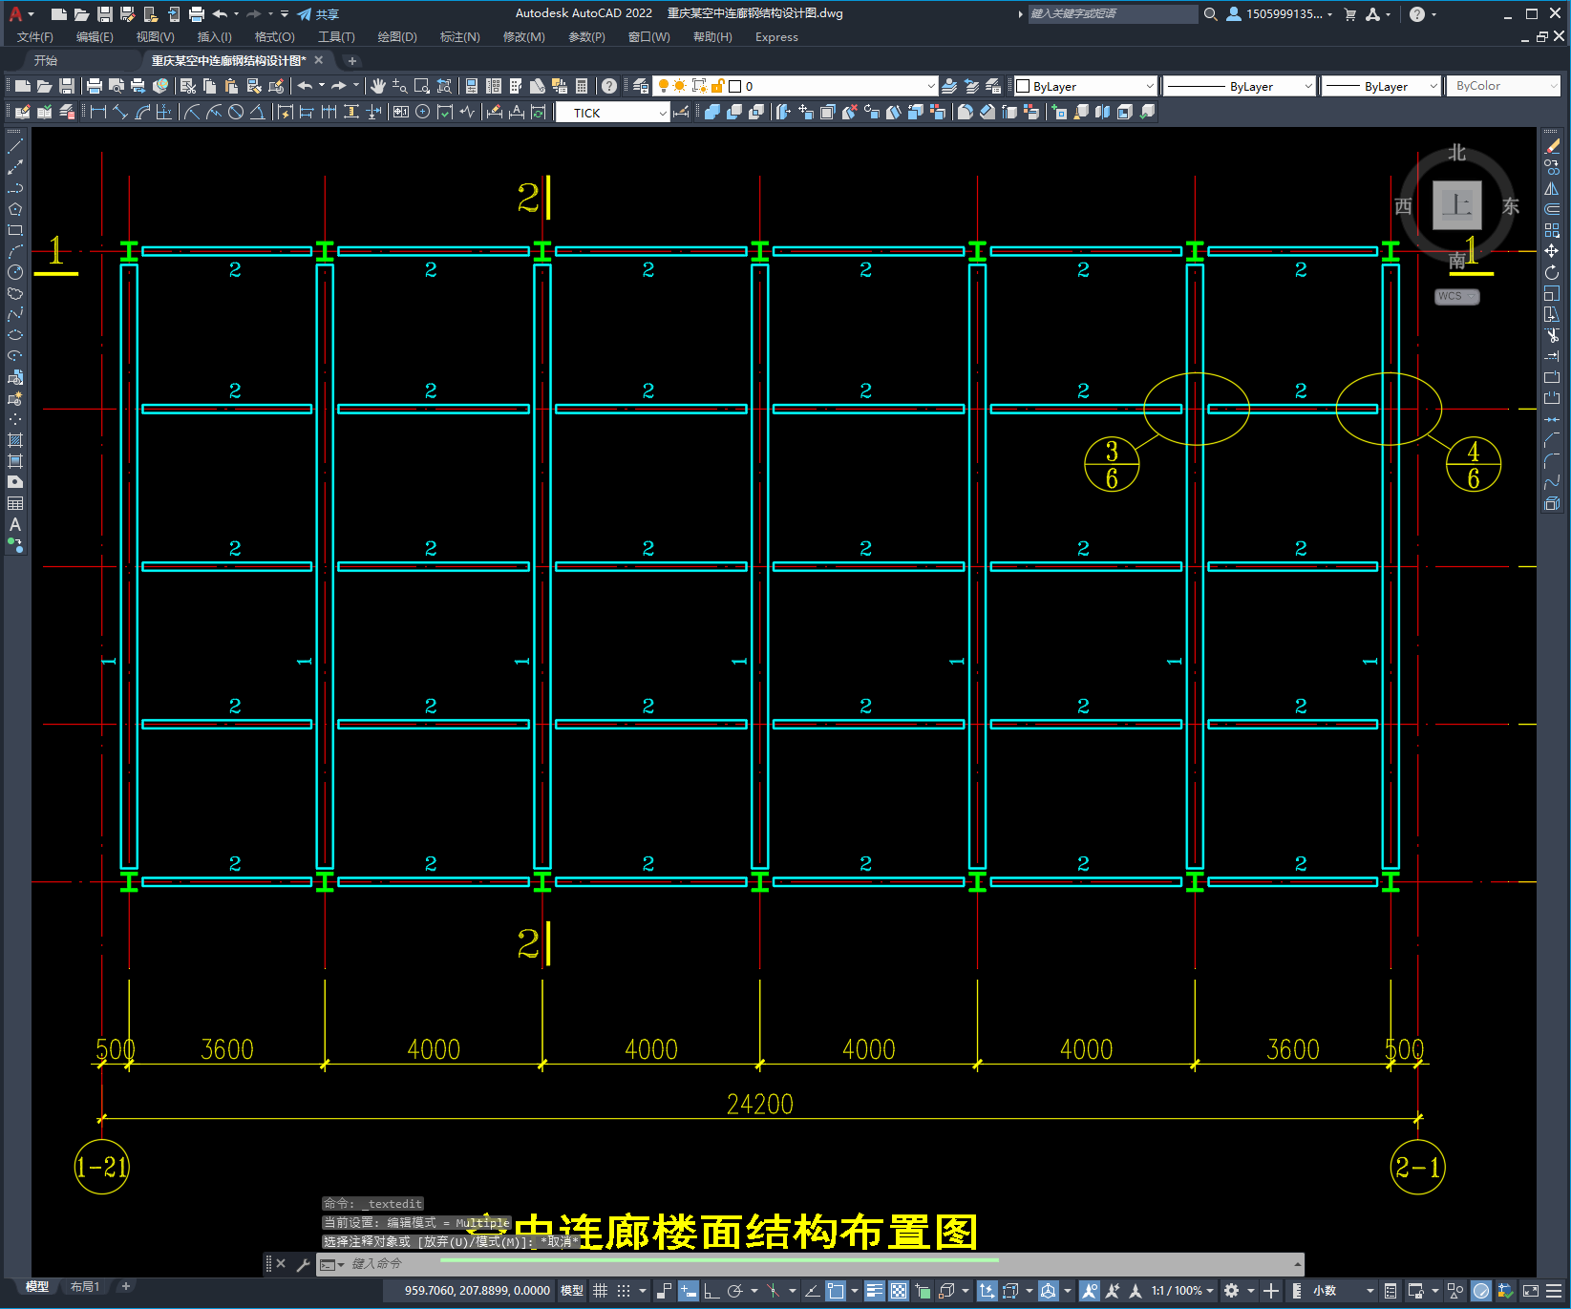Select the Circle draw tool

(15, 272)
